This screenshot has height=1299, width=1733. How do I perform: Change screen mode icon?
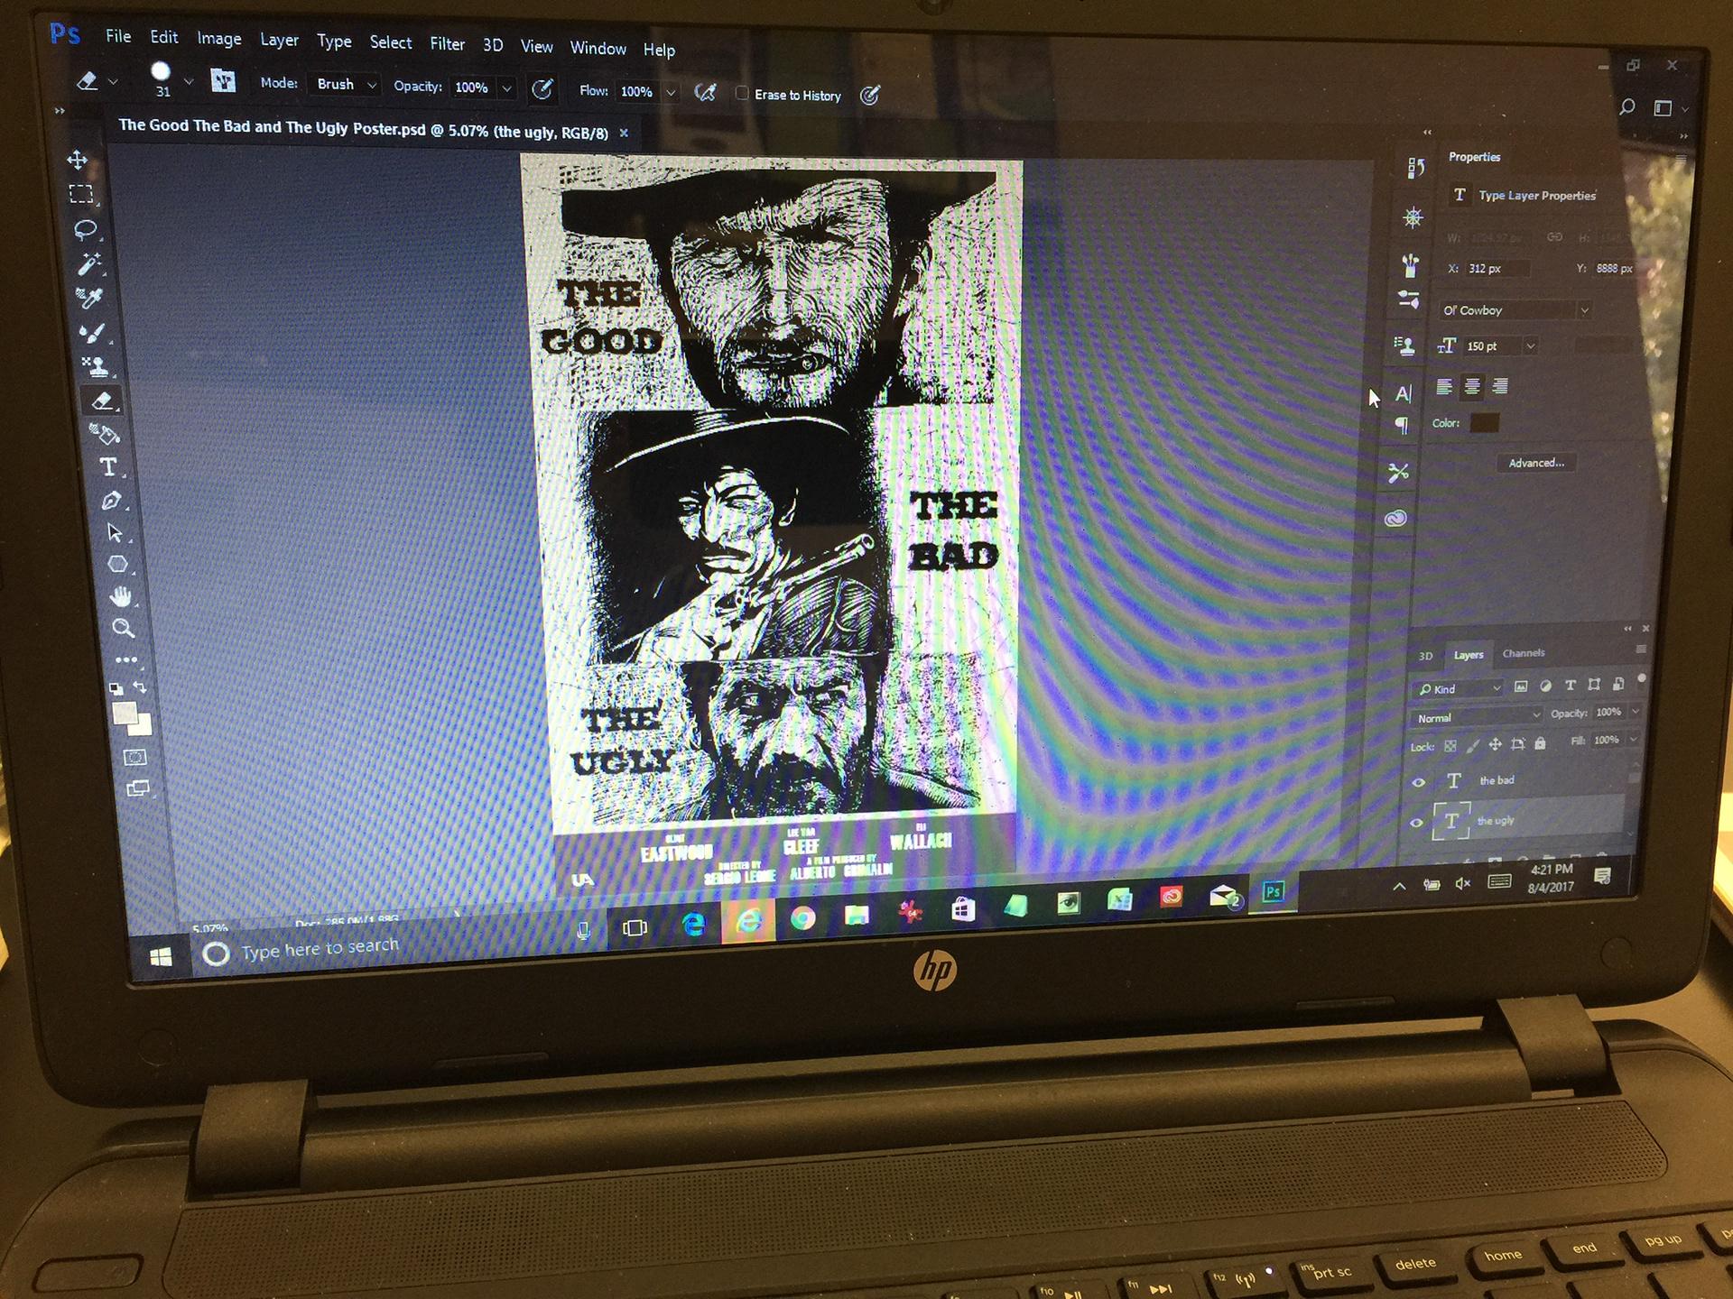coord(137,788)
